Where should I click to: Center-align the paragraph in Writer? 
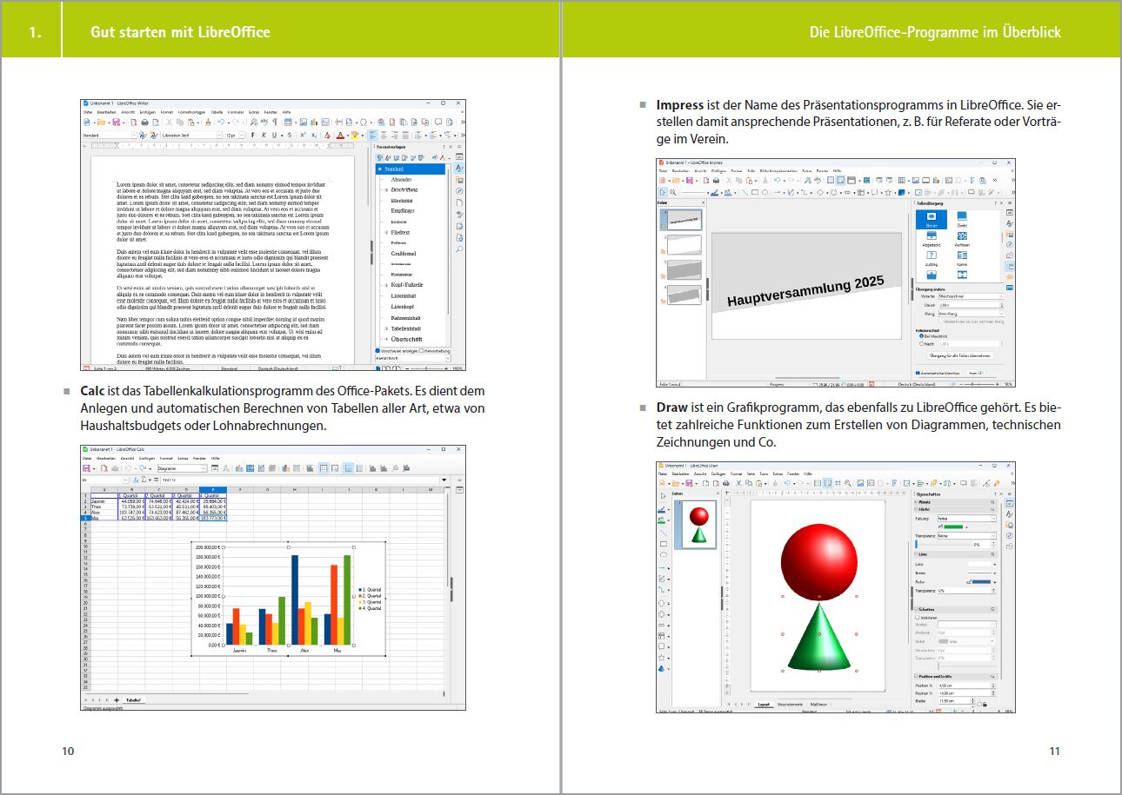[x=384, y=136]
